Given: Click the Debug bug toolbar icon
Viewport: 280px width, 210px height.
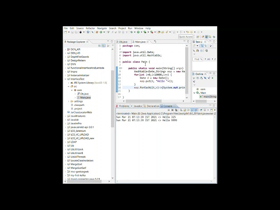Looking at the screenshot, I should pyautogui.click(x=131, y=32).
